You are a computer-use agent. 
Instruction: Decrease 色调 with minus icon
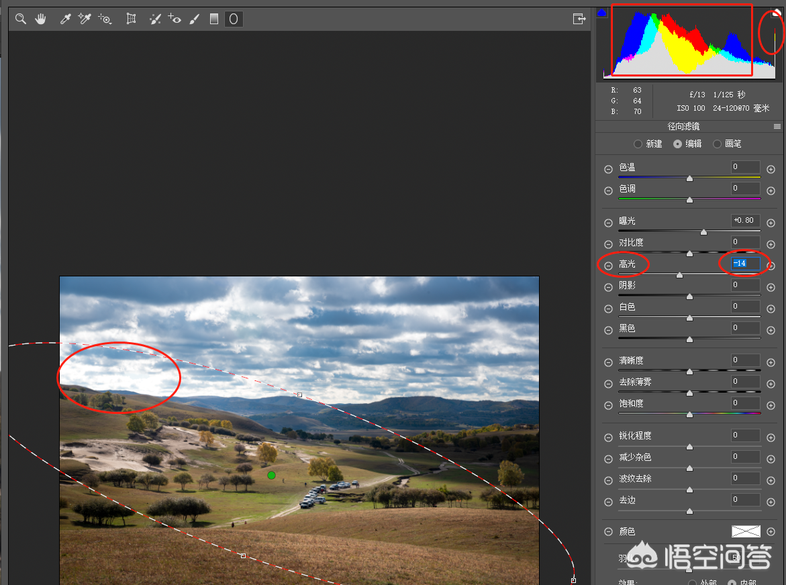[608, 191]
